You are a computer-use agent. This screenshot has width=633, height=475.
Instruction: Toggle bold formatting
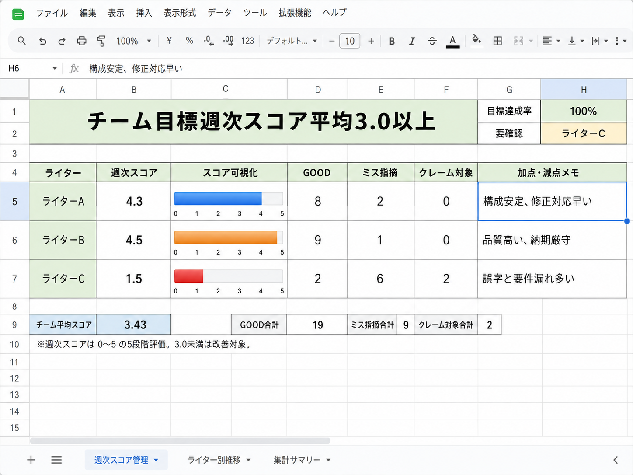coord(392,41)
